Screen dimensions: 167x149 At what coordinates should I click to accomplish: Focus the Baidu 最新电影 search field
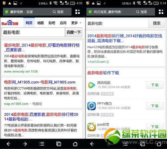point(33,32)
